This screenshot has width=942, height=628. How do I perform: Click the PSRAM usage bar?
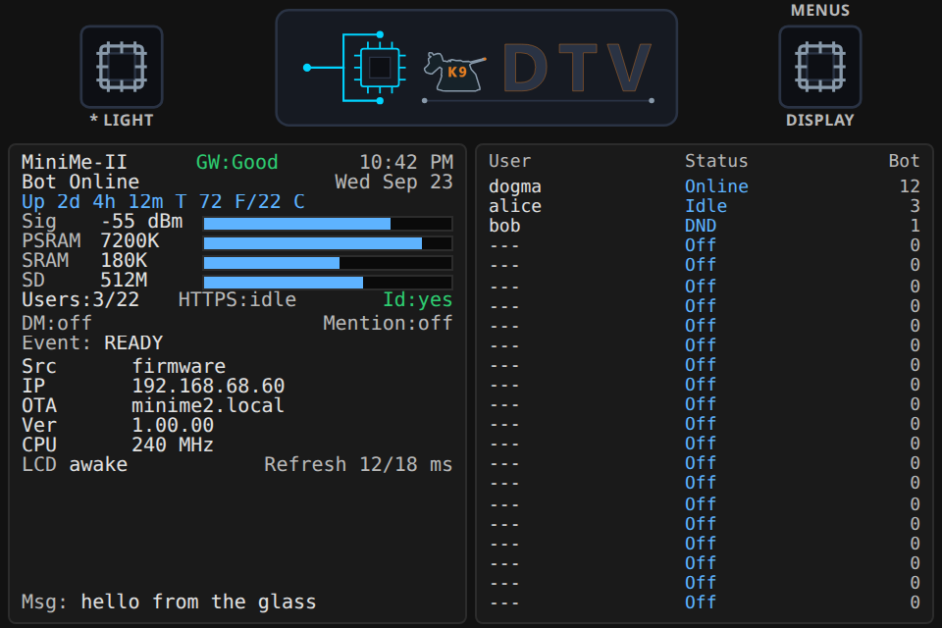click(328, 243)
